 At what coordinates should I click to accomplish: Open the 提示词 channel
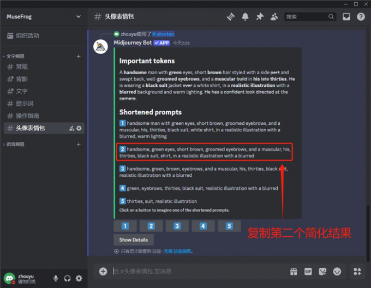(x=44, y=104)
